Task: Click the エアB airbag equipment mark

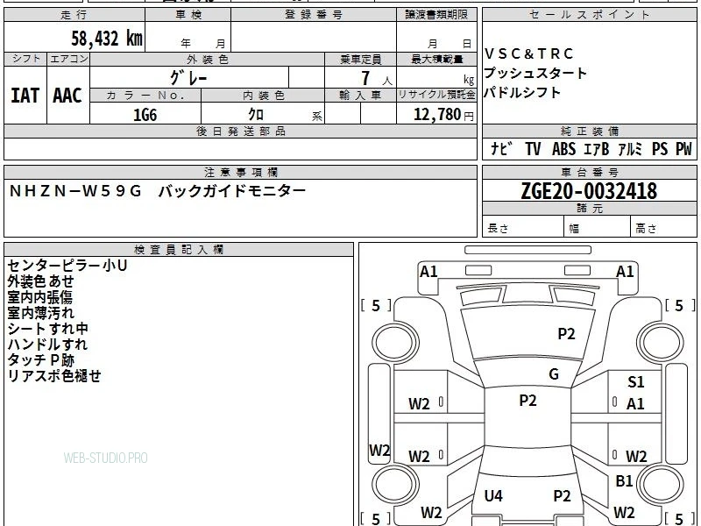Action: coord(597,148)
